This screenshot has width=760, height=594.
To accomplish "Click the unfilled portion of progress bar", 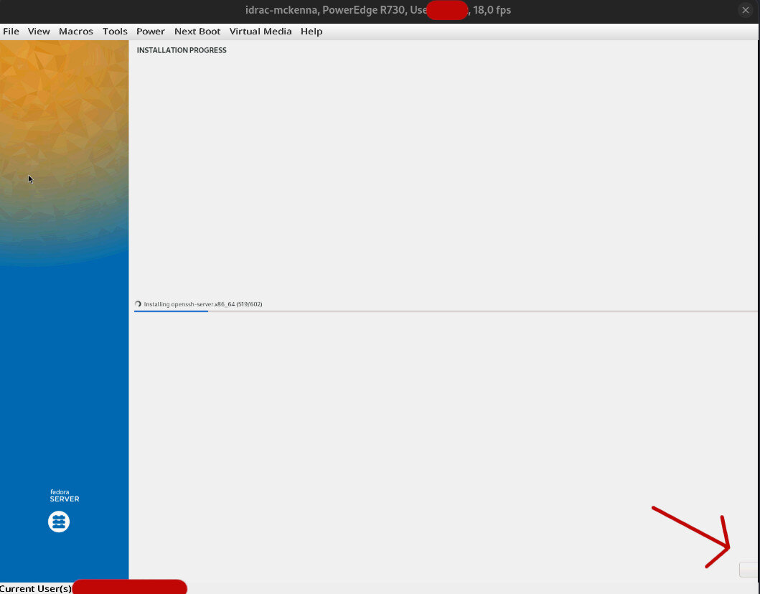I will tap(481, 311).
